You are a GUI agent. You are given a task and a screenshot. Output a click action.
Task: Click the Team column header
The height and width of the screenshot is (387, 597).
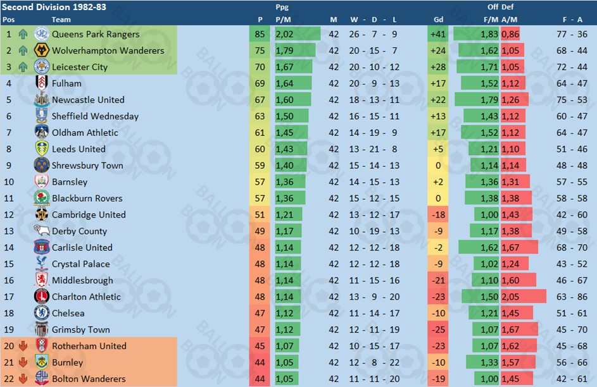click(61, 20)
